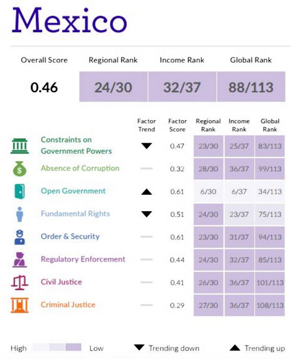Click the Constraints on Government Powers building icon
The width and height of the screenshot is (296, 359).
(19, 146)
